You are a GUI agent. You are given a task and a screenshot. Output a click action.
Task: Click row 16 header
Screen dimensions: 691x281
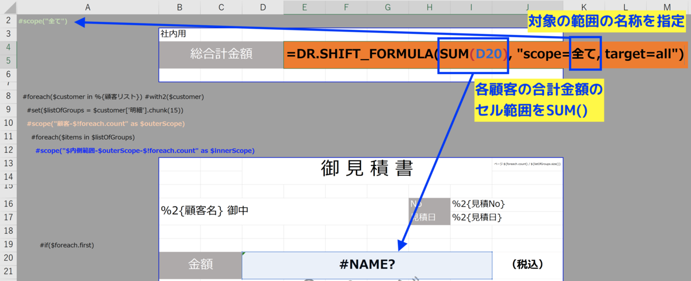[8, 204]
